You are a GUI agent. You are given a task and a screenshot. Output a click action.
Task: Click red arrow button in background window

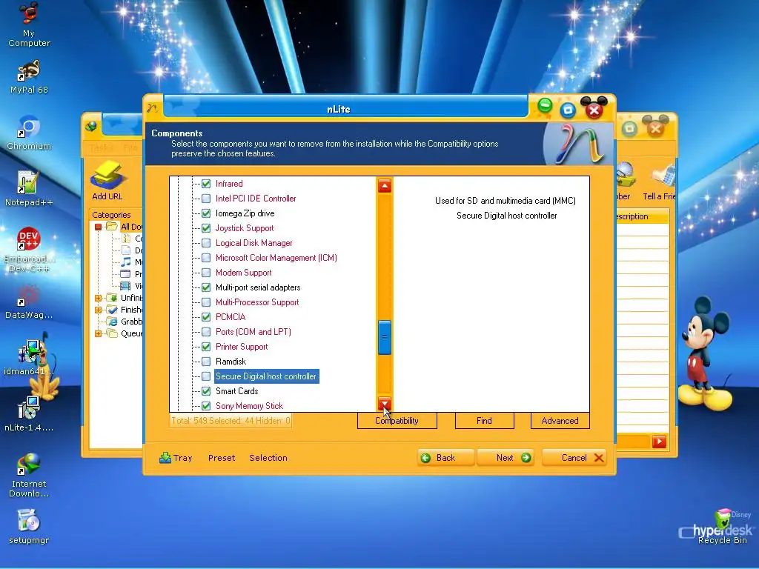659,442
